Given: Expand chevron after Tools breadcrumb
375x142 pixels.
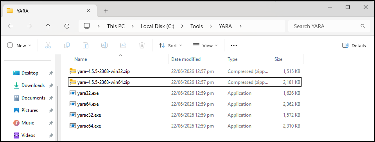Looking at the screenshot, I should [x=211, y=26].
